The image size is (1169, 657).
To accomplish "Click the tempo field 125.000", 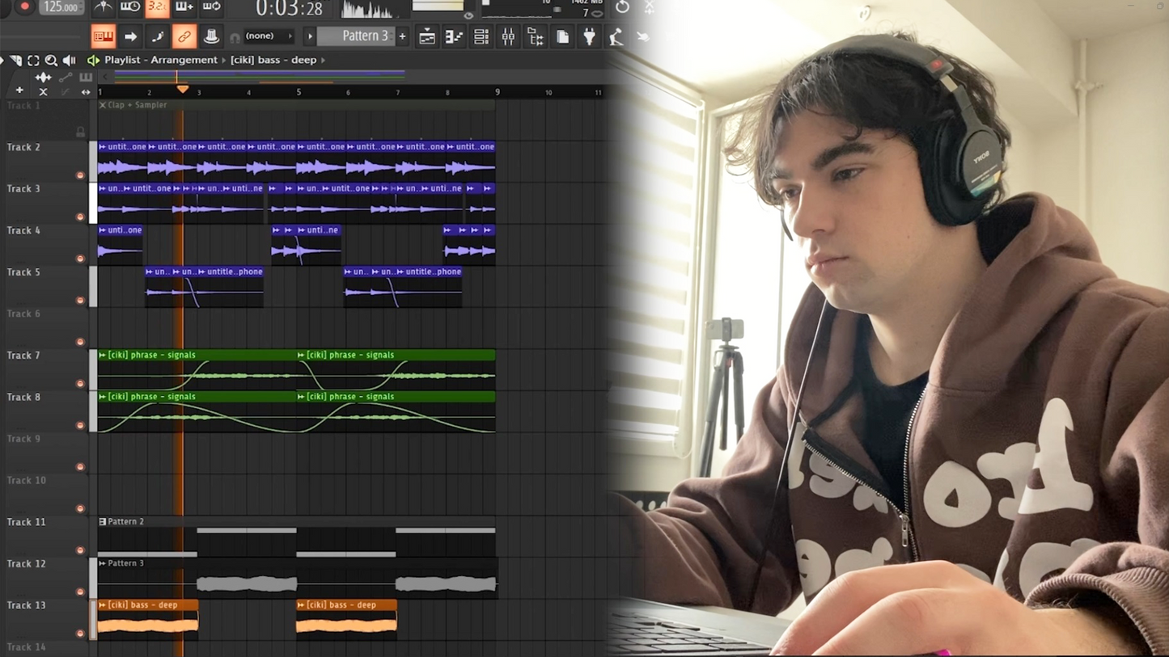I will (61, 6).
